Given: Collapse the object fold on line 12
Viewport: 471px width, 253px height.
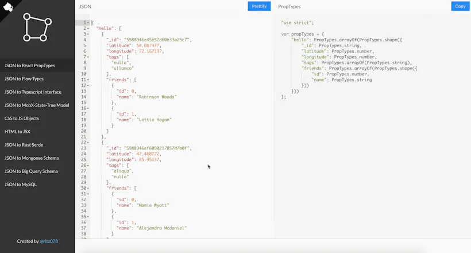Looking at the screenshot, I should pyautogui.click(x=88, y=86).
